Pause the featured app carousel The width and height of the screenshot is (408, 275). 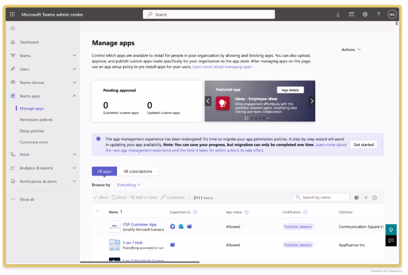pos(246,118)
